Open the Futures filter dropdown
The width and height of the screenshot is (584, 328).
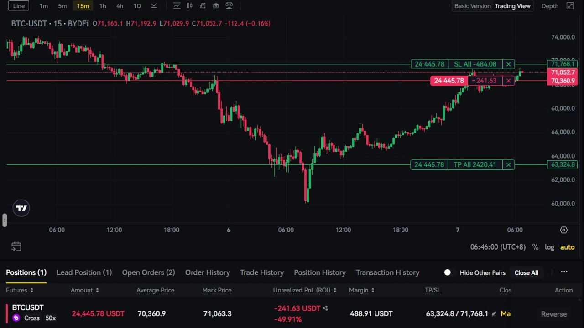coord(20,290)
